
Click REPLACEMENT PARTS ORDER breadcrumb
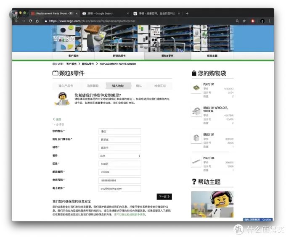tap(118, 64)
